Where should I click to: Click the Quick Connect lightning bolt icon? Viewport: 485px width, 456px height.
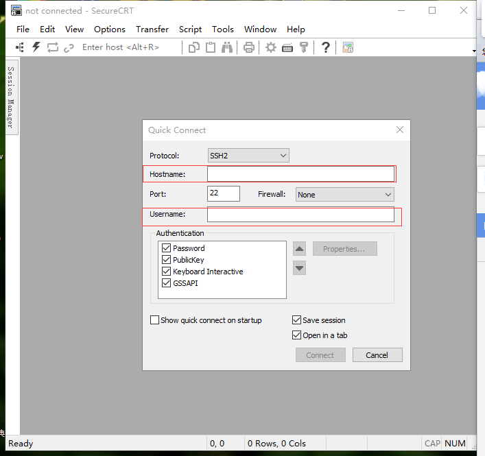point(36,47)
